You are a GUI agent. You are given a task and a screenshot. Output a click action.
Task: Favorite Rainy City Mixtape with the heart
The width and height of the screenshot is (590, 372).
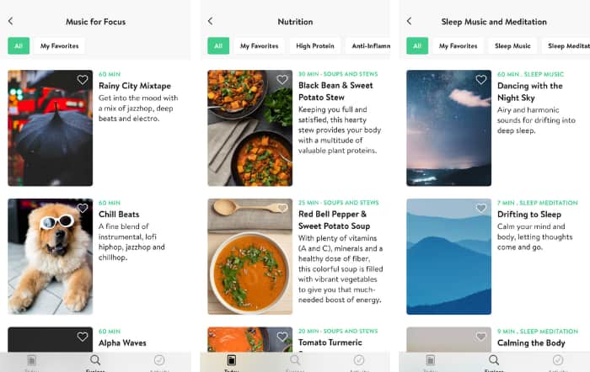pos(83,80)
